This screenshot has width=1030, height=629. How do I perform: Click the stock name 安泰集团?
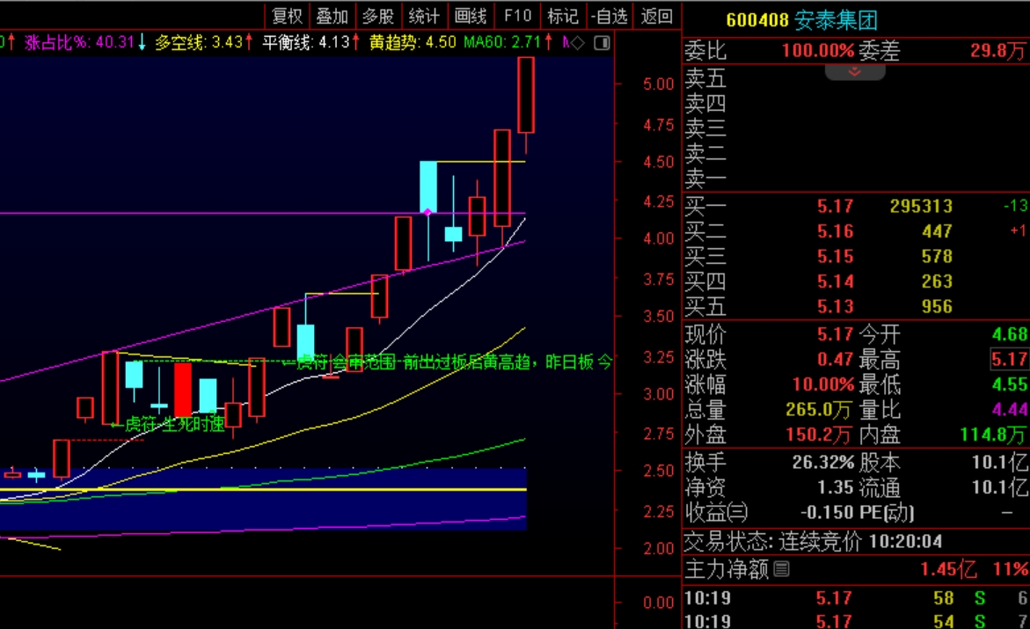click(x=836, y=20)
